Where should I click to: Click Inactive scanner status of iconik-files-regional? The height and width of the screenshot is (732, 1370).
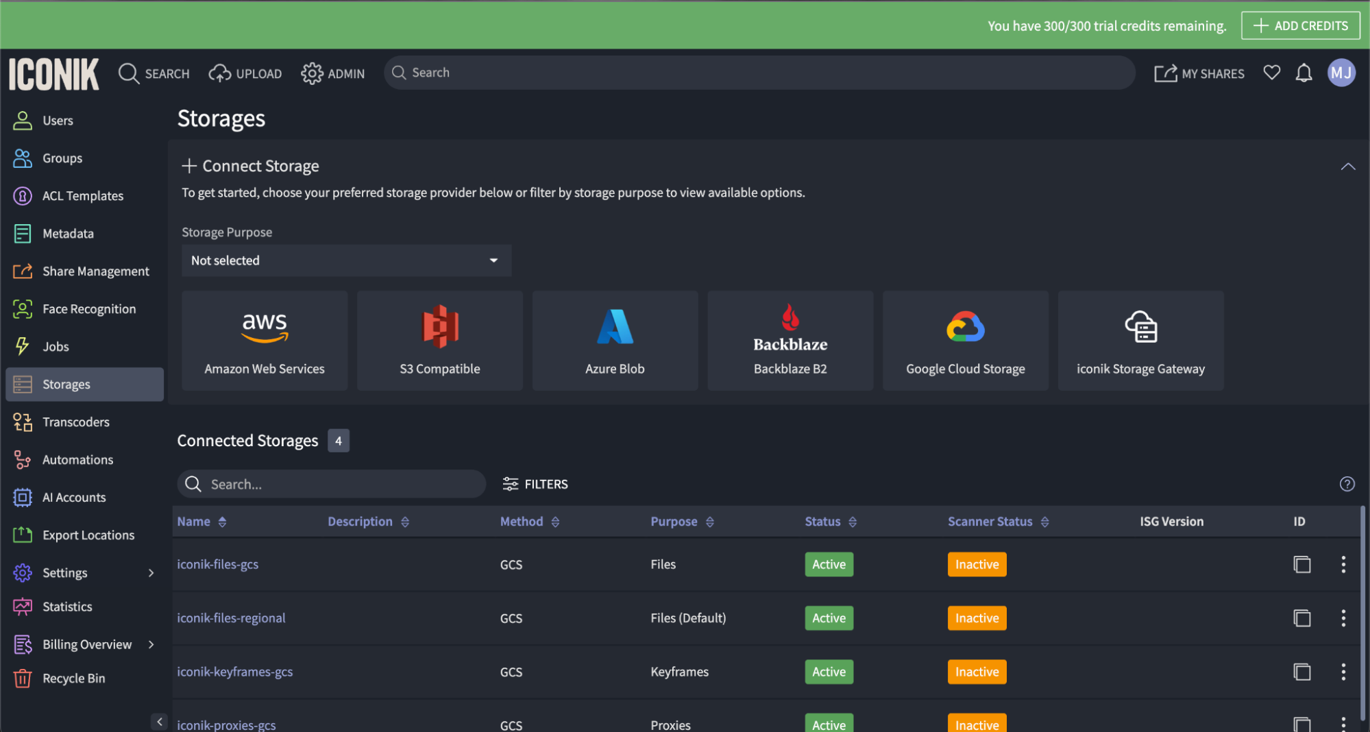(x=977, y=618)
